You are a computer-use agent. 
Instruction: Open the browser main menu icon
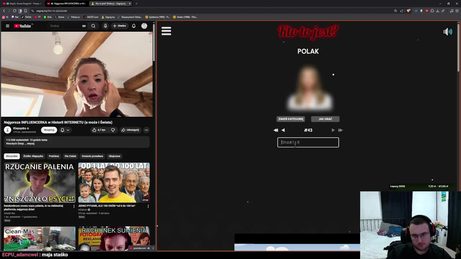pos(457,11)
